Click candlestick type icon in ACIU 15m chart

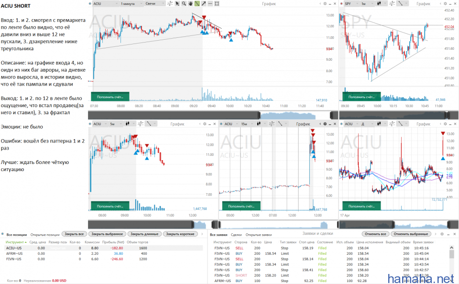click(259, 124)
